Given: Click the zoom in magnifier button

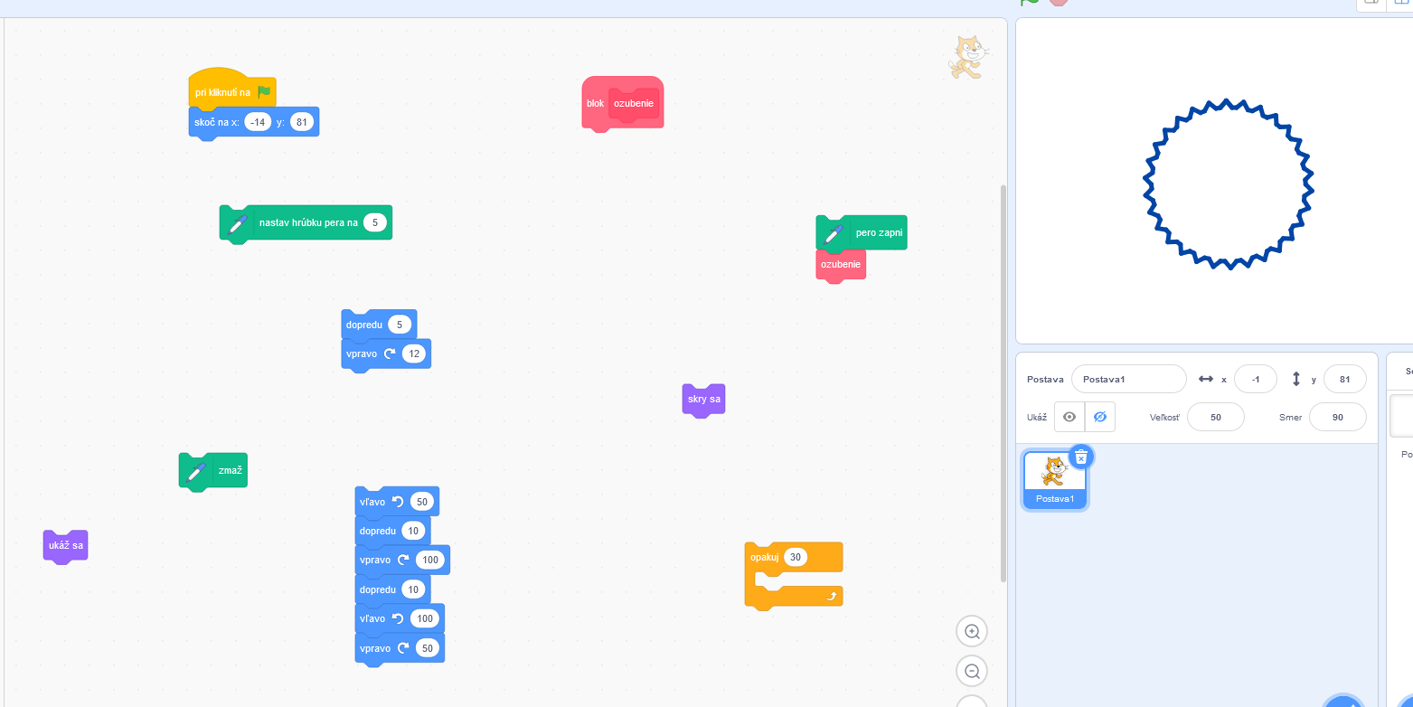Looking at the screenshot, I should (x=972, y=631).
